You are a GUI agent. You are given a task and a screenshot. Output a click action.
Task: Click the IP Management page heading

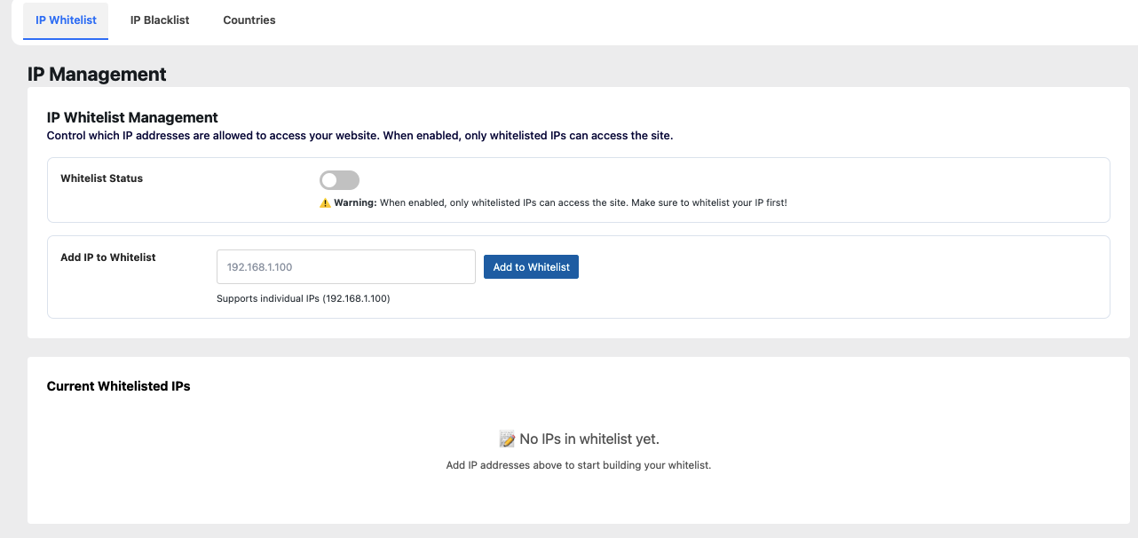tap(97, 75)
